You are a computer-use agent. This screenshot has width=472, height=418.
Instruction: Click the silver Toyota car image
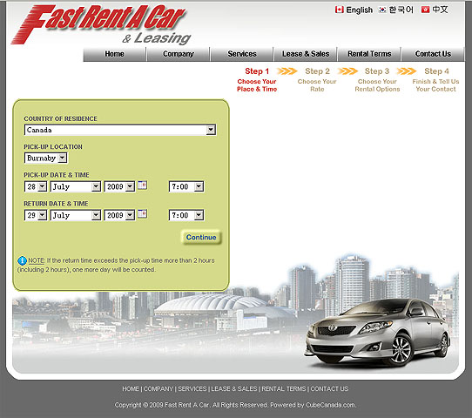coord(377,333)
